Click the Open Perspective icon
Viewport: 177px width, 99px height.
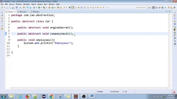point(149,8)
